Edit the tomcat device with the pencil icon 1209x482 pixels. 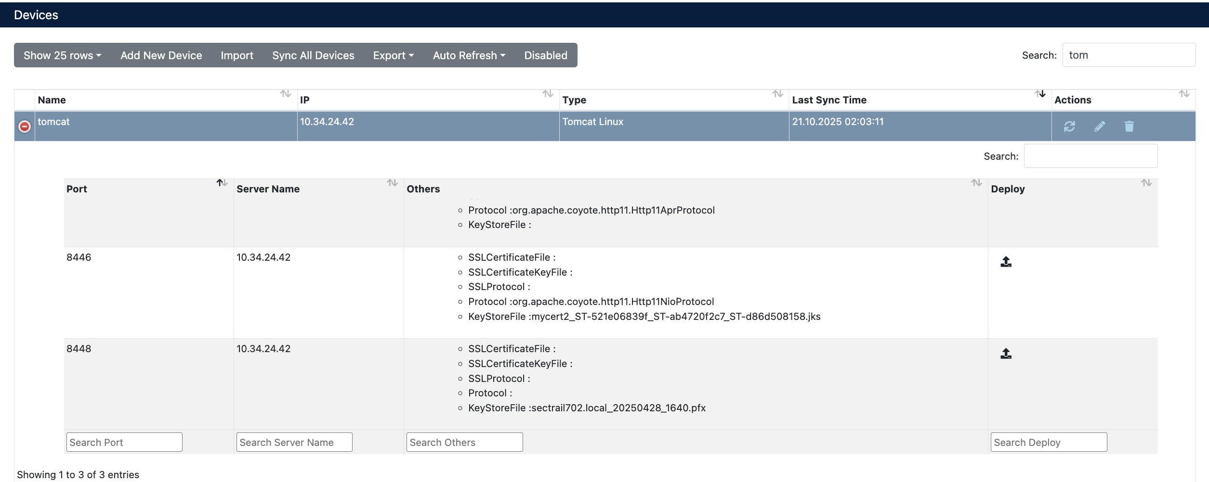(1100, 126)
